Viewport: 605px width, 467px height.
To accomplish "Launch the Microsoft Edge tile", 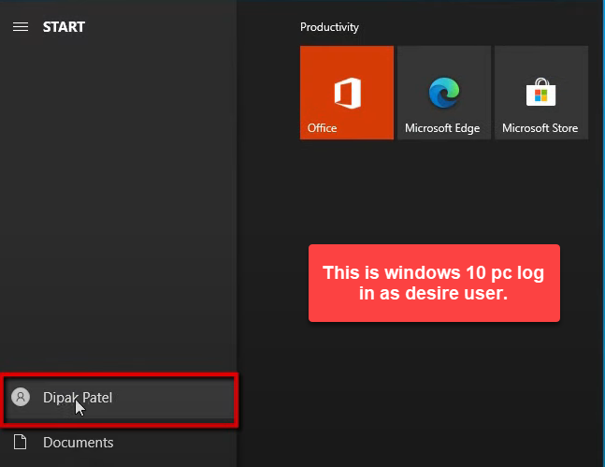I will pyautogui.click(x=444, y=93).
